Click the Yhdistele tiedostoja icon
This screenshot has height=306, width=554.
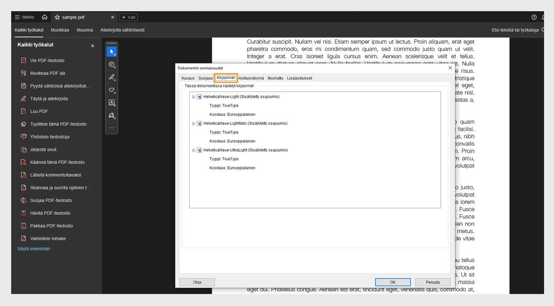pos(24,137)
